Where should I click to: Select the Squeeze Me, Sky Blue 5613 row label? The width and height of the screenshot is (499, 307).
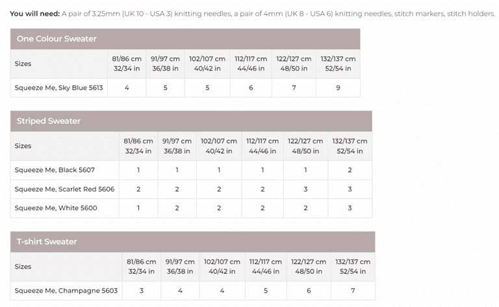pyautogui.click(x=58, y=88)
